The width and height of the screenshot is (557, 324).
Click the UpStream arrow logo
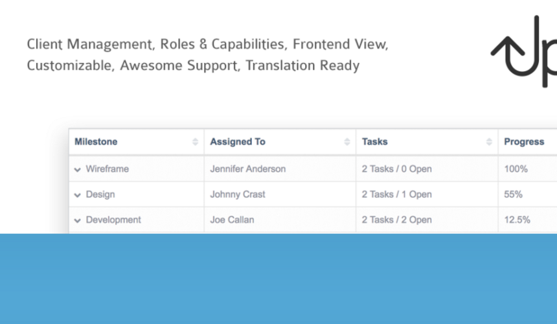[x=524, y=51]
